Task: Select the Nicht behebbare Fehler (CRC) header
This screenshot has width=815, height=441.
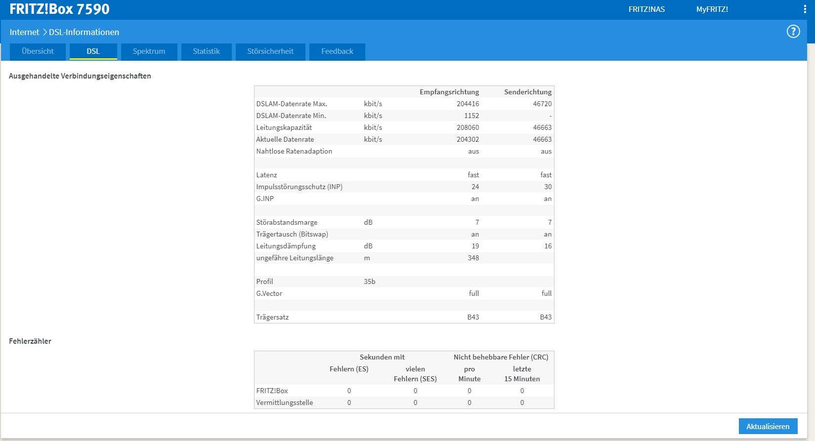Action: (501, 357)
